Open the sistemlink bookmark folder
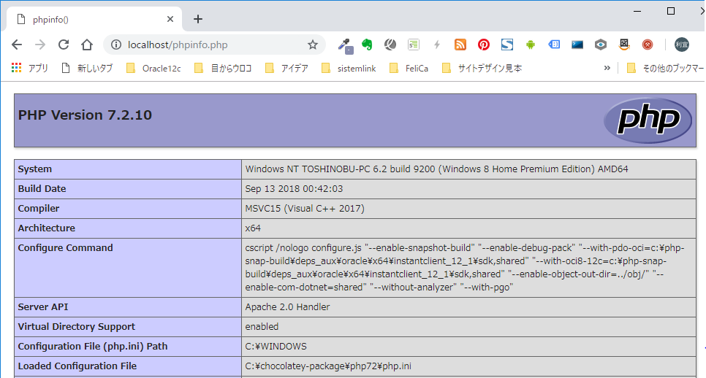 (349, 68)
